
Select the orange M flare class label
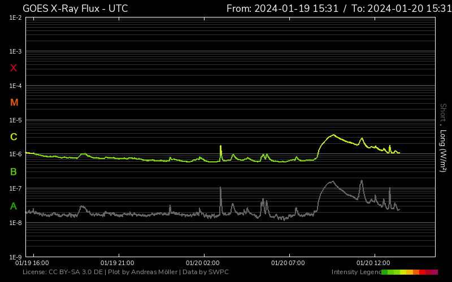click(14, 103)
